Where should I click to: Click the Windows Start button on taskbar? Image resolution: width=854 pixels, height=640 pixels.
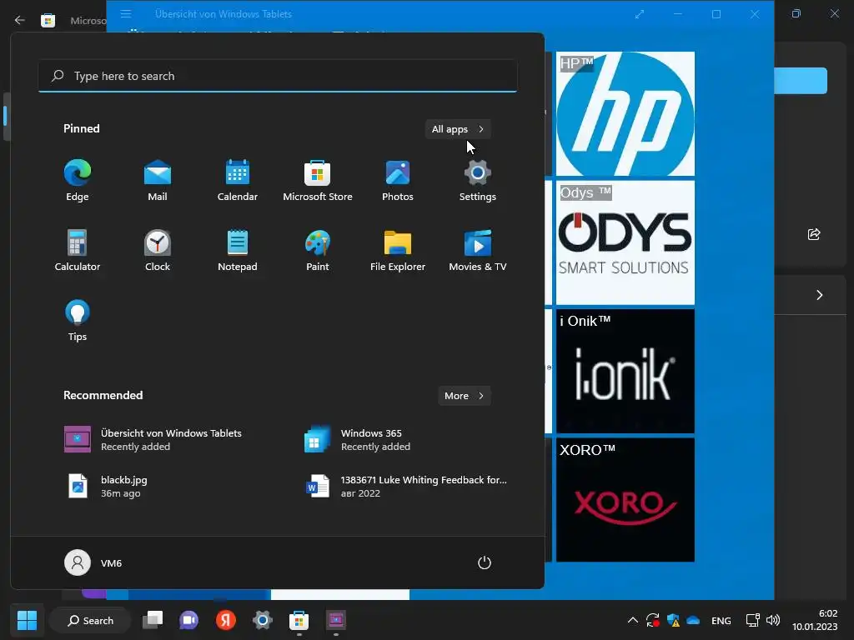coord(27,620)
